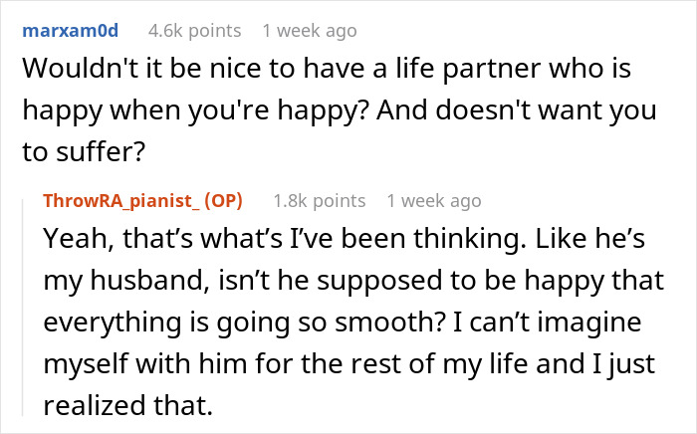Click the 'Yeah, that's what's I've been thinking' line
Screen dimensions: 697x434
point(299,242)
